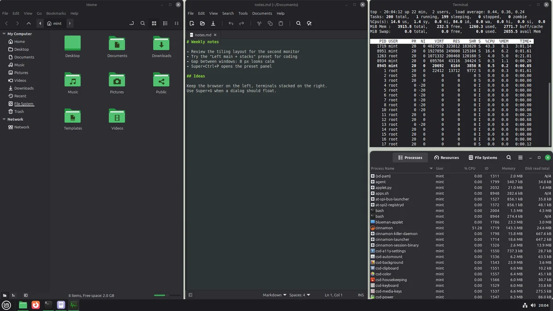
Task: Collapse the Network sidebar section
Action: (4, 119)
